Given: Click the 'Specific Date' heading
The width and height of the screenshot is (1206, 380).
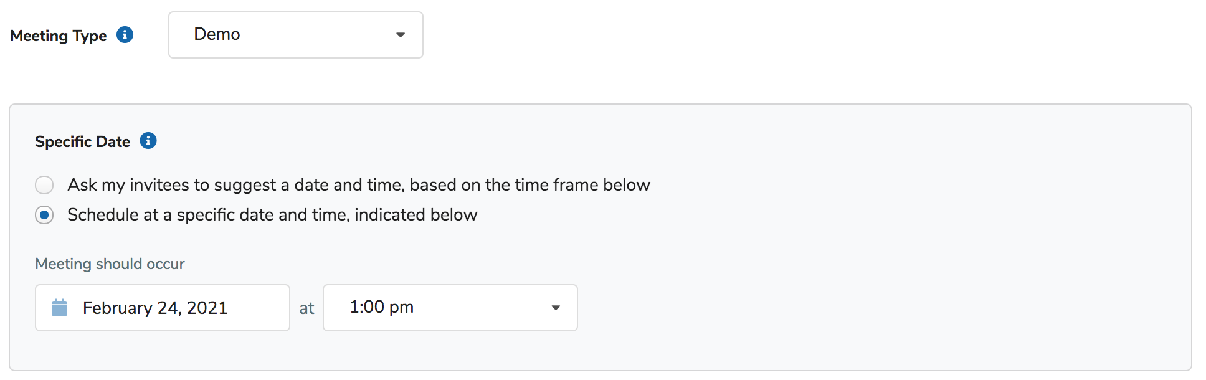Looking at the screenshot, I should (82, 141).
